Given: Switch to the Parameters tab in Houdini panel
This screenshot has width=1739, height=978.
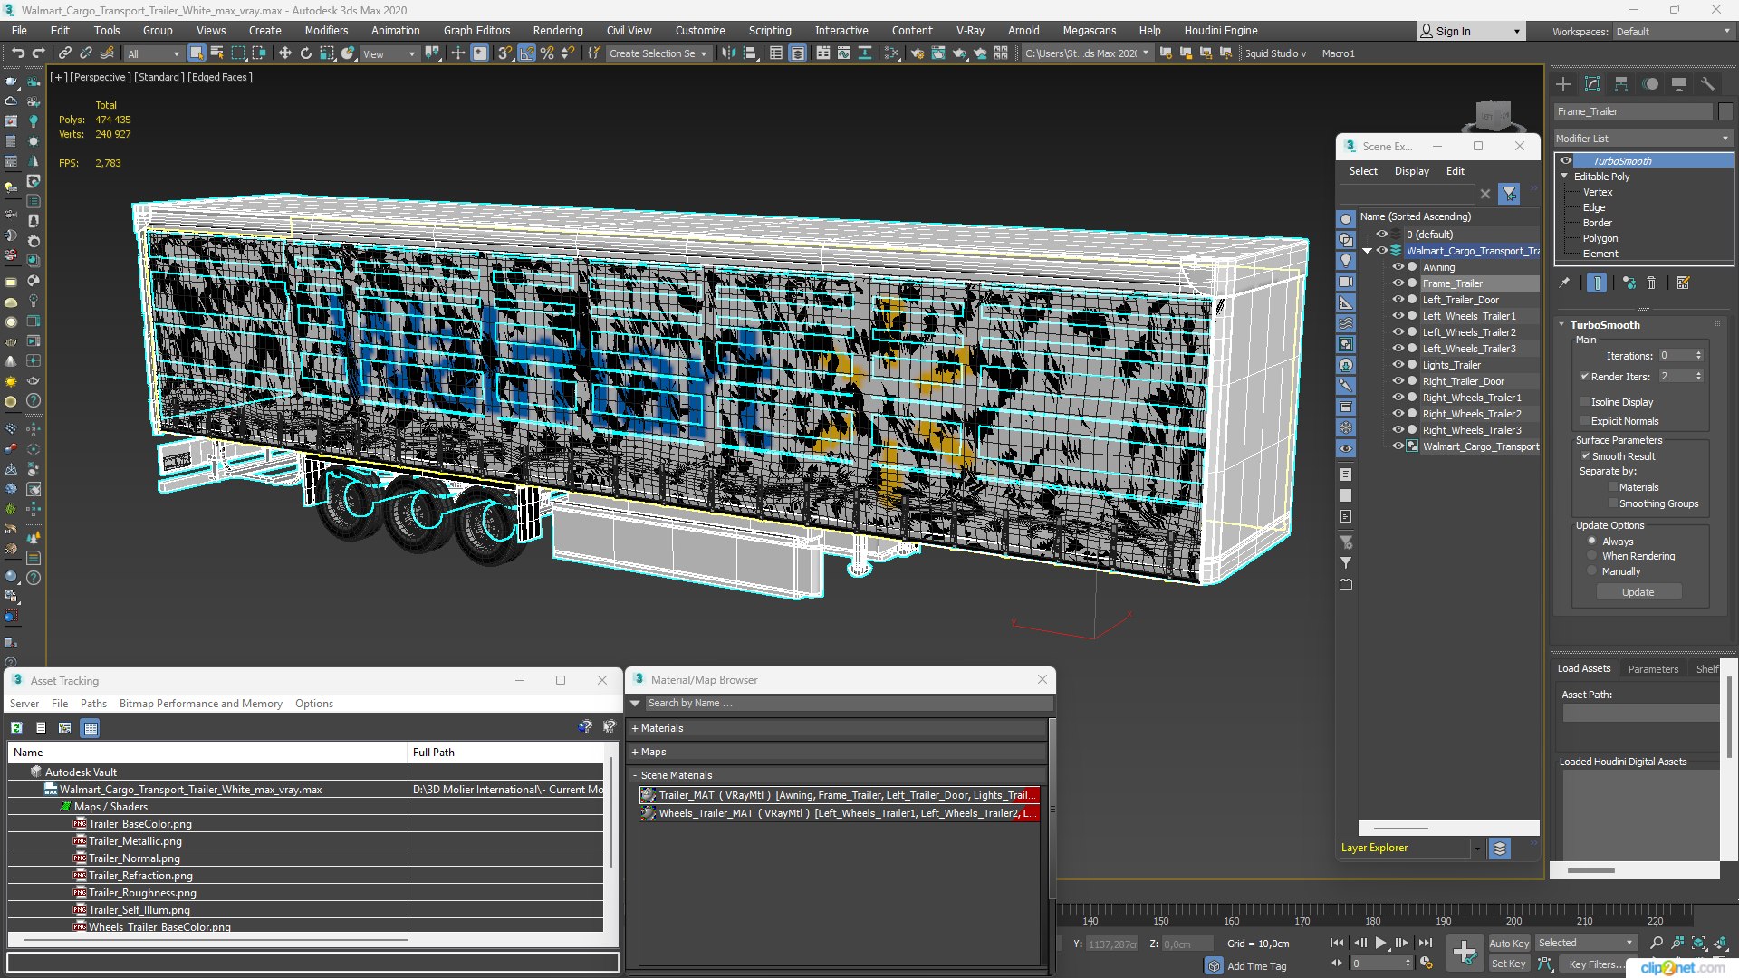Looking at the screenshot, I should (x=1653, y=669).
